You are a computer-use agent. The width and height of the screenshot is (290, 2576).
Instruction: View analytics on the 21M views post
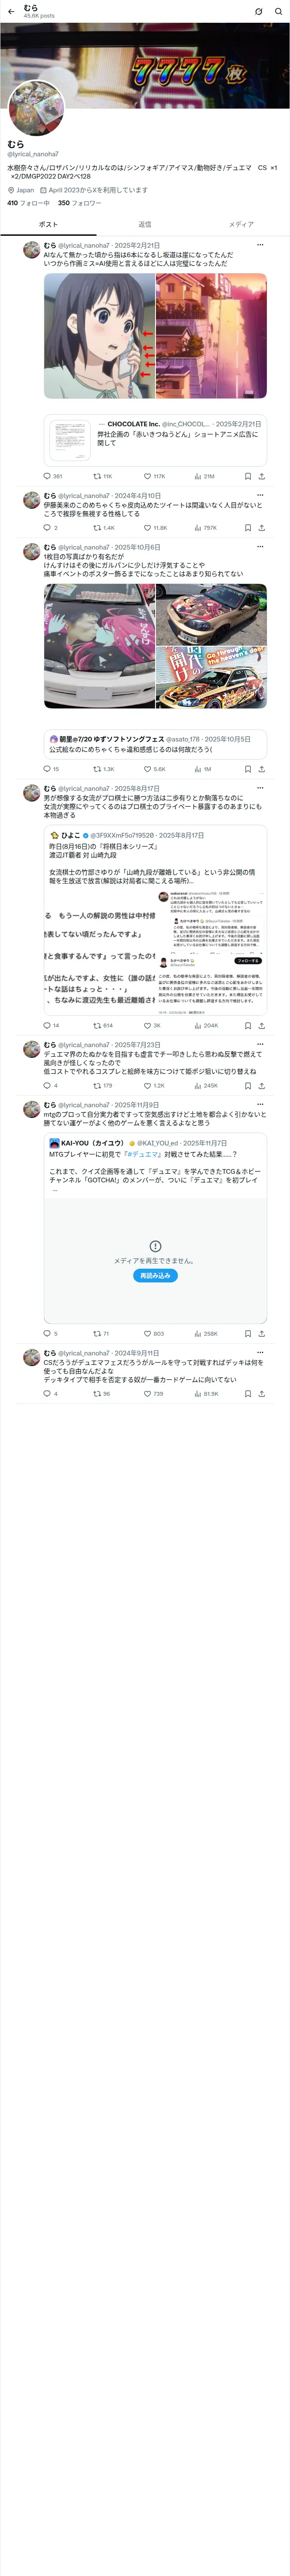coord(205,476)
